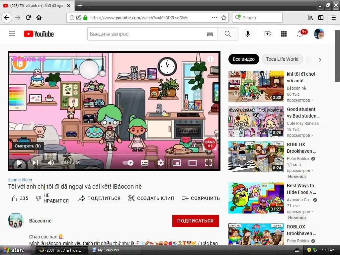Image resolution: width=340 pixels, height=255 pixels.
Task: Open player settings gear
Action: (160, 163)
